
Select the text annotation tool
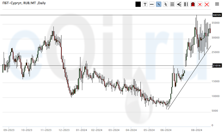145,4
